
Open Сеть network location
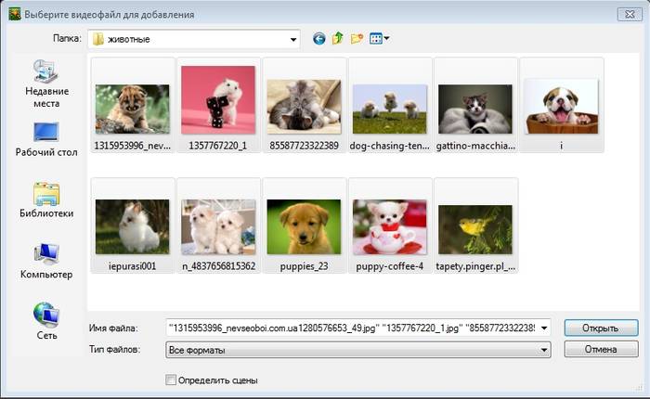(x=45, y=321)
